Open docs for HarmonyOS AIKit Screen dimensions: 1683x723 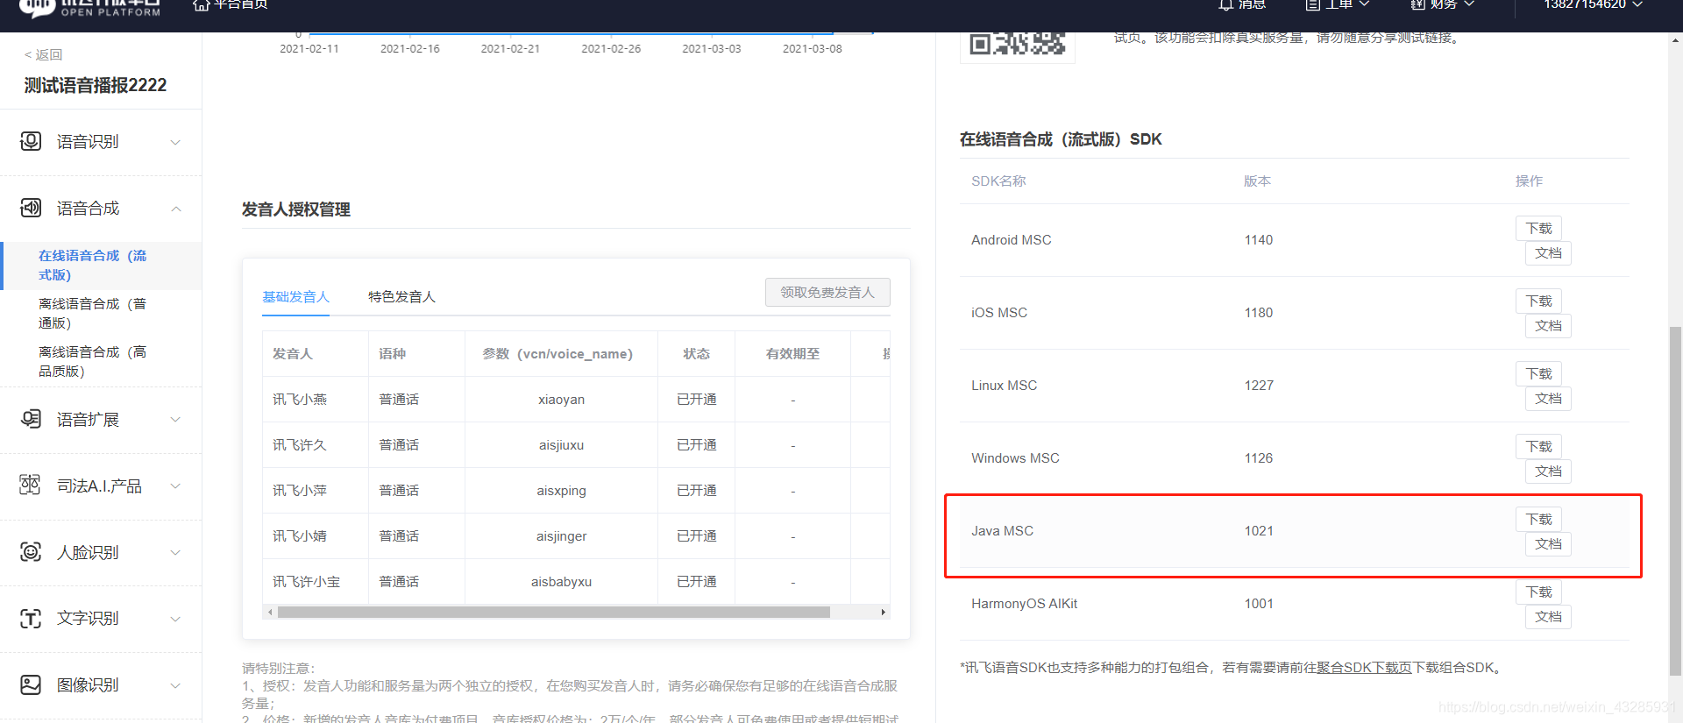pos(1548,616)
